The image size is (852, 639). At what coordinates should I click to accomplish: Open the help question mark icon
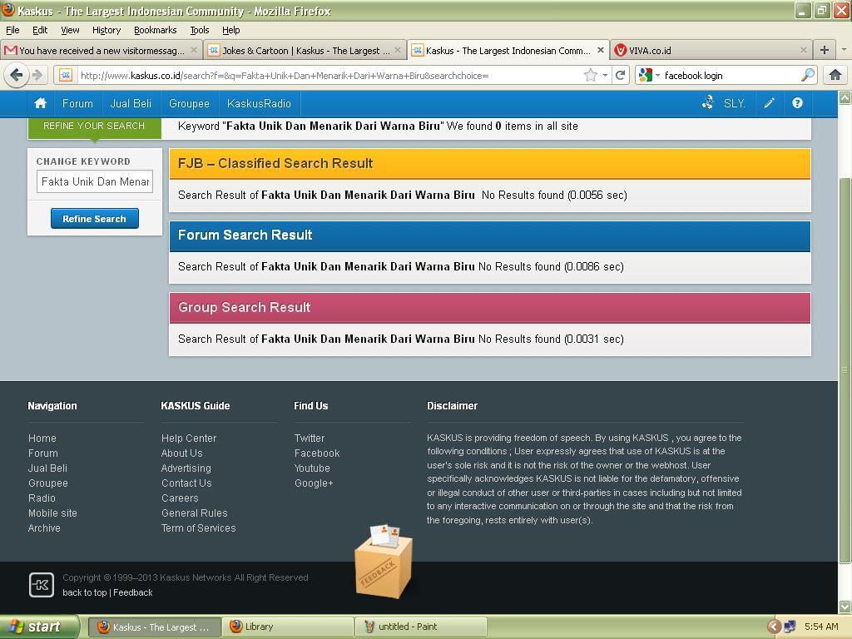click(797, 102)
